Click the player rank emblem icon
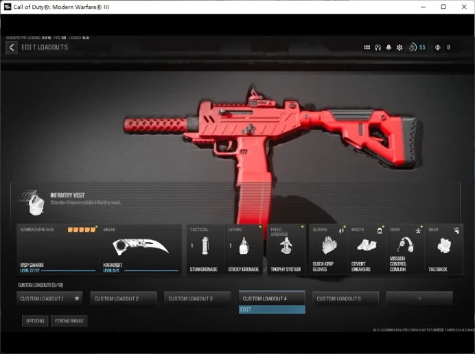 pyautogui.click(x=412, y=47)
